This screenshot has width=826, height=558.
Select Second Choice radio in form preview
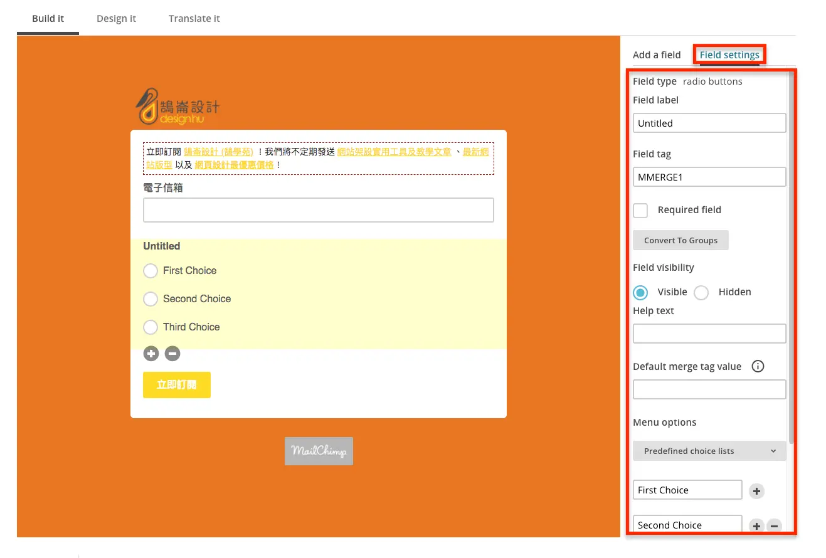pyautogui.click(x=151, y=299)
